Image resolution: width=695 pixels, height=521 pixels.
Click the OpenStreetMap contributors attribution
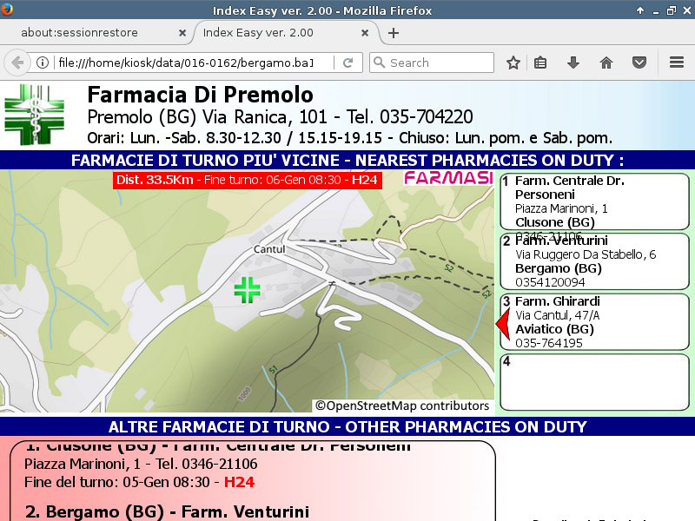click(x=402, y=406)
